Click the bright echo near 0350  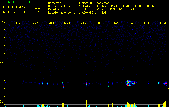(x=164, y=83)
